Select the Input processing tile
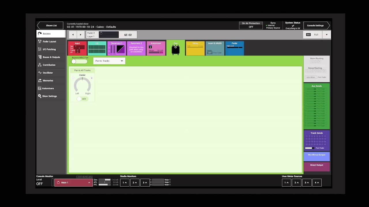Screen dimensions: 369x207 coord(77,48)
